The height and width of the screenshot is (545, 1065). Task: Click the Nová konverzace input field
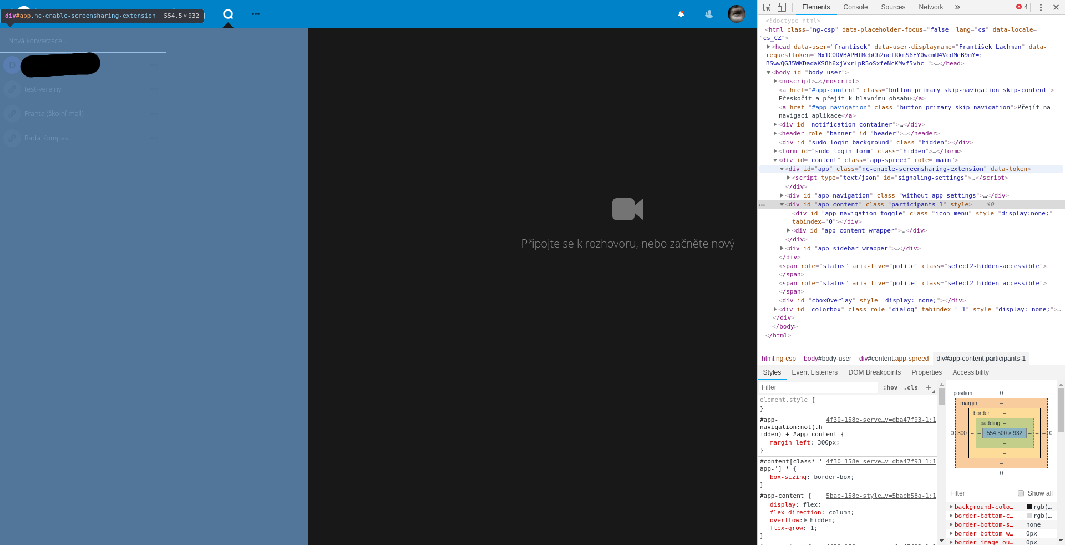point(83,41)
